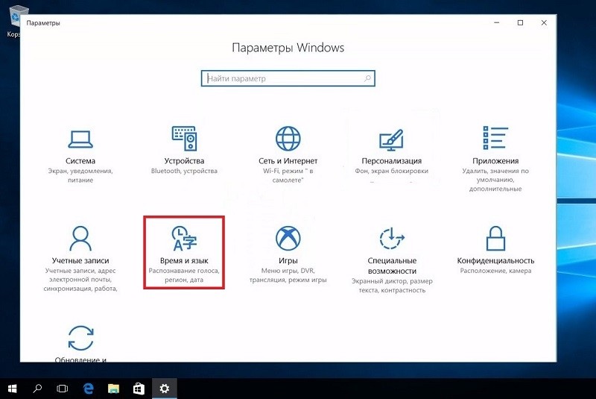Click the 'Экран, уведомления, питание' description

pos(80,175)
